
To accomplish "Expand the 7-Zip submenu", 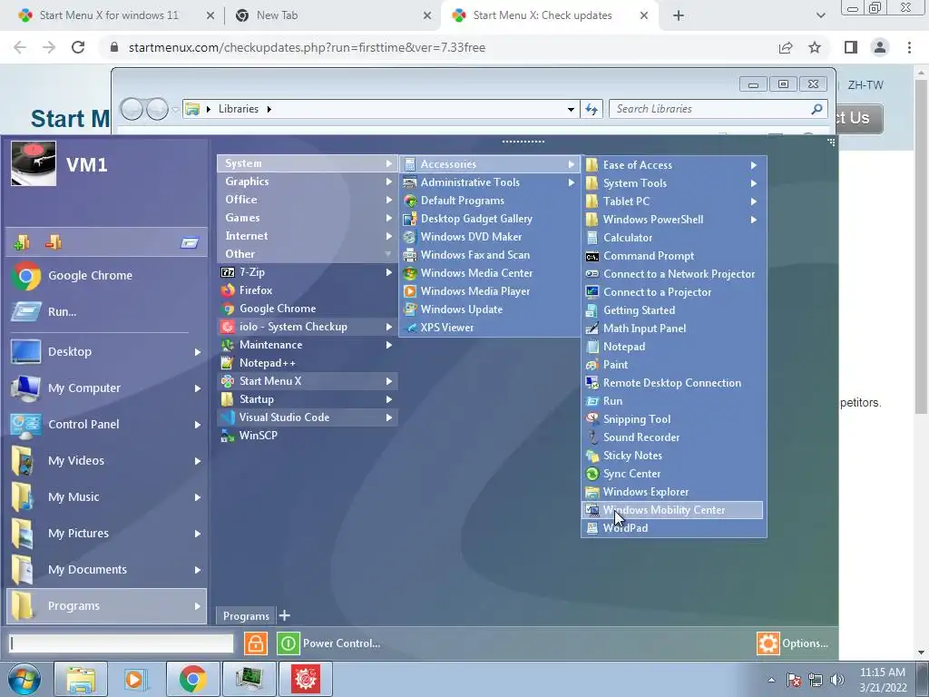I will [307, 272].
